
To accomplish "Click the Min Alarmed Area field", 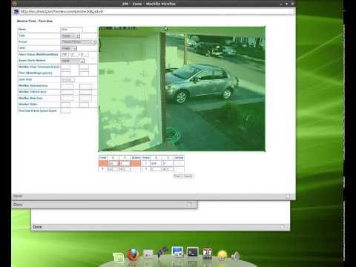I will (67, 86).
